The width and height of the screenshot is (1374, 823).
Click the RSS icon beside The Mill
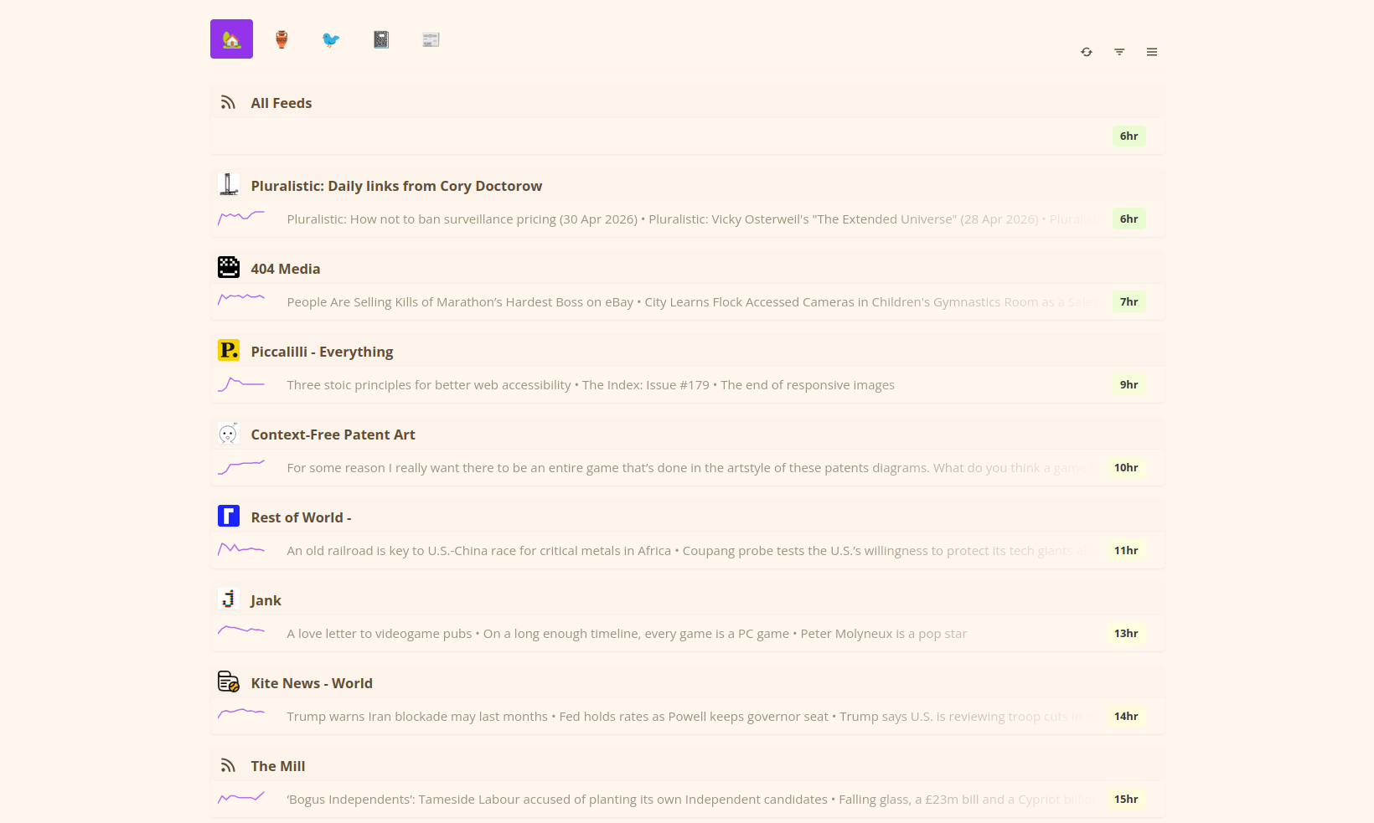(x=228, y=765)
